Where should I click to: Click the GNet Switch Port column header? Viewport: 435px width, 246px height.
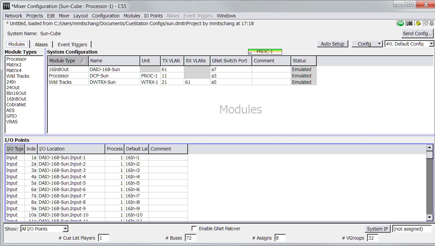click(231, 61)
